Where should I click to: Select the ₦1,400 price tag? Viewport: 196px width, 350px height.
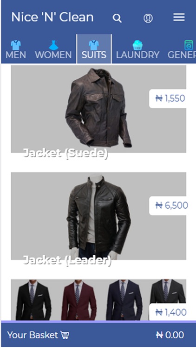168,312
